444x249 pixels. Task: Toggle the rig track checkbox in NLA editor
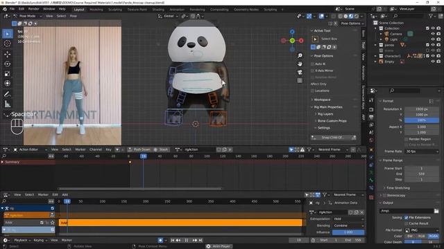tap(53, 208)
